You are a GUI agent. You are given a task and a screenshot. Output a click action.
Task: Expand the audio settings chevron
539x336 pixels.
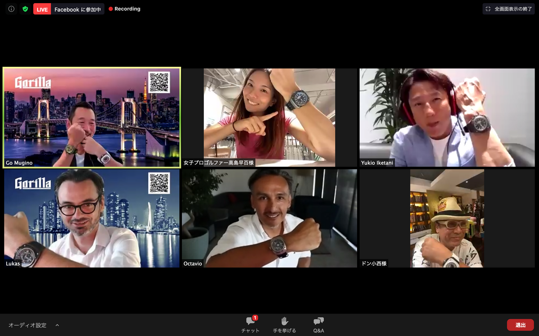(x=57, y=325)
